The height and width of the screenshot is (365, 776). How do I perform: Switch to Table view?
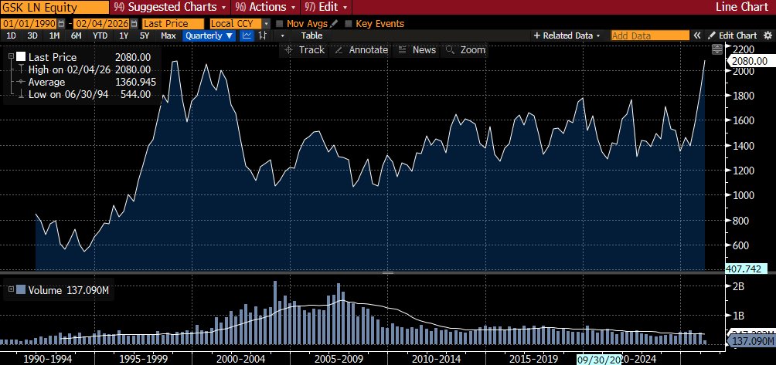[311, 35]
